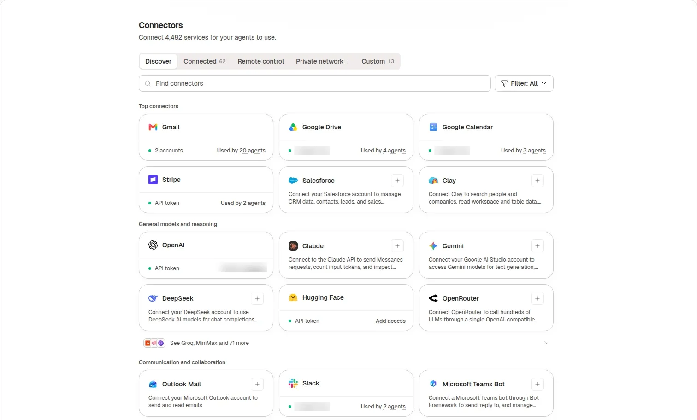Open the Remote control tab

click(260, 61)
